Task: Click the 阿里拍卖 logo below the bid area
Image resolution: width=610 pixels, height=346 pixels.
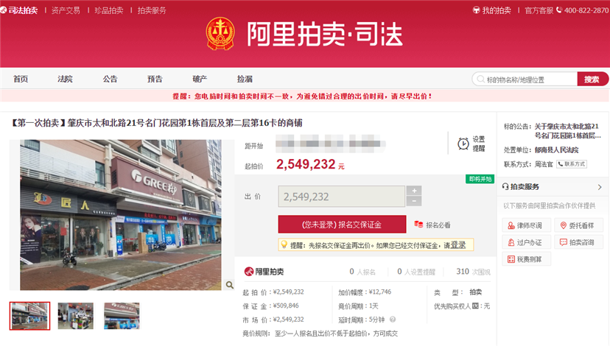Action: coord(264,272)
